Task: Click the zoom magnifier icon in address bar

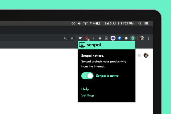Action: coord(66,38)
